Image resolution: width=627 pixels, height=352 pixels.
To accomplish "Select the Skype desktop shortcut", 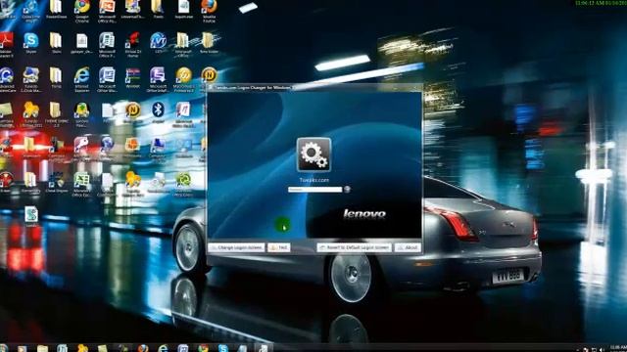I will [30, 43].
